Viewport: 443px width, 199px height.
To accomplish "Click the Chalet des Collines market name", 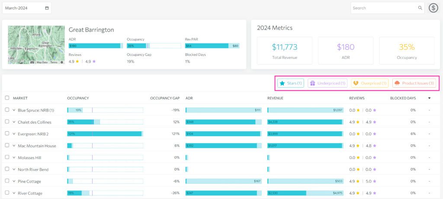I will 35,122.
